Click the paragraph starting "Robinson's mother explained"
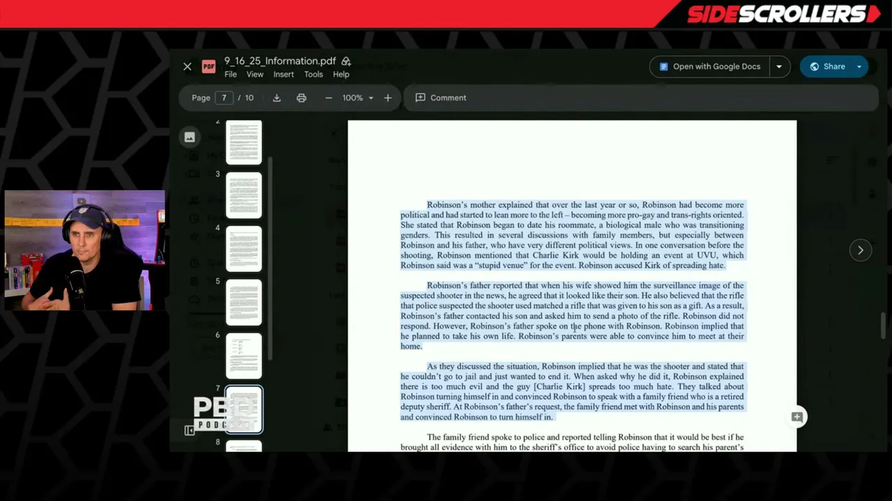The height and width of the screenshot is (501, 892). click(572, 235)
